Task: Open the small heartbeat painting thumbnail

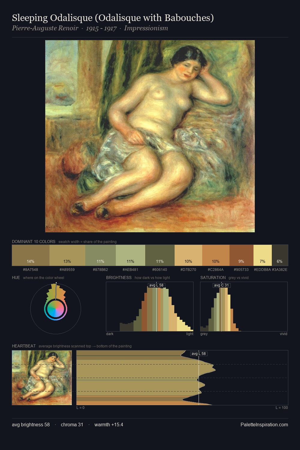Action: 42,378
